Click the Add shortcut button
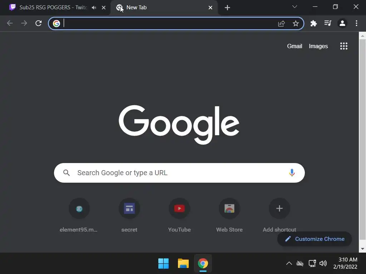This screenshot has height=274, width=366. click(280, 215)
